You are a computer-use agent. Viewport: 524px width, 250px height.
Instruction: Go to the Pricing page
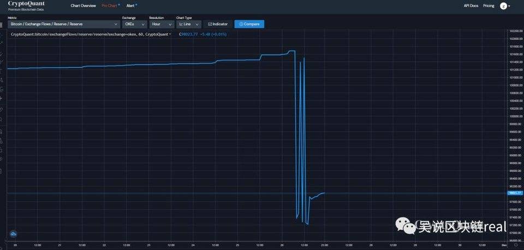(489, 5)
